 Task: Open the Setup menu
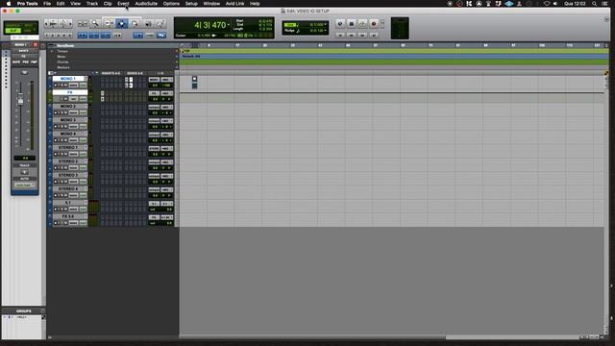191,4
